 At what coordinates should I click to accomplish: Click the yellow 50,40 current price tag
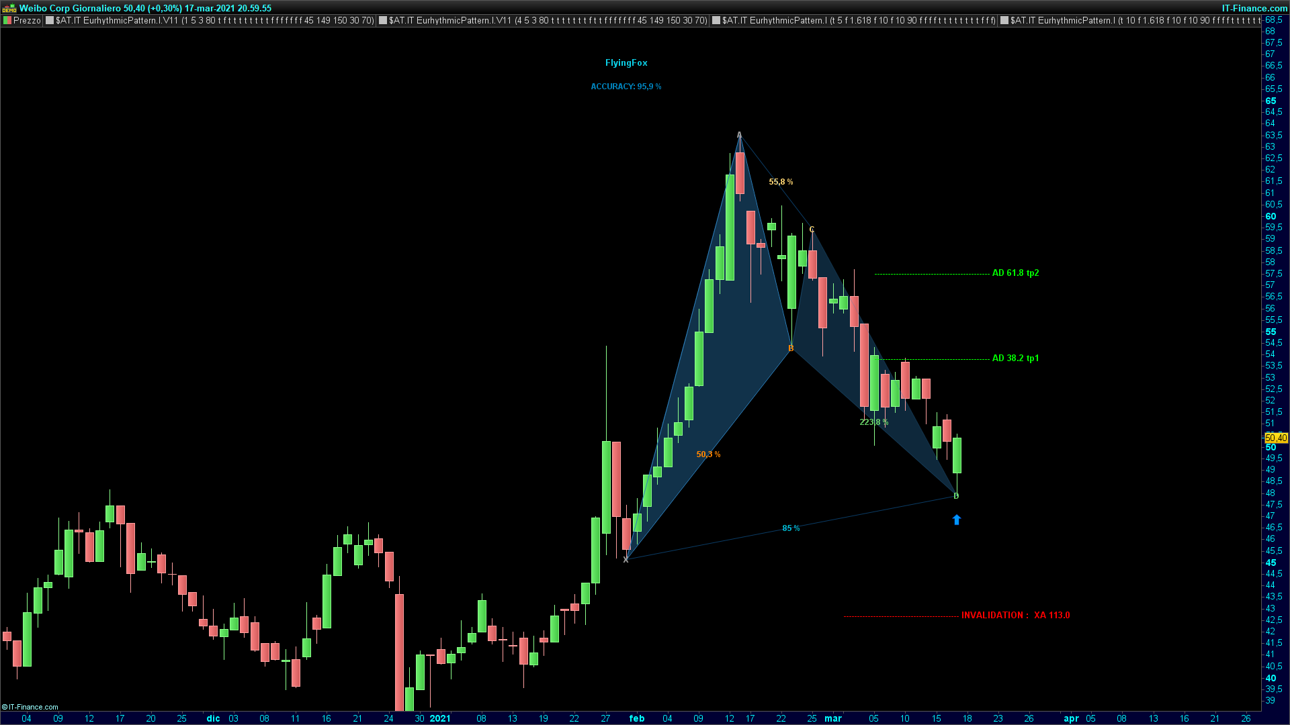pos(1275,438)
